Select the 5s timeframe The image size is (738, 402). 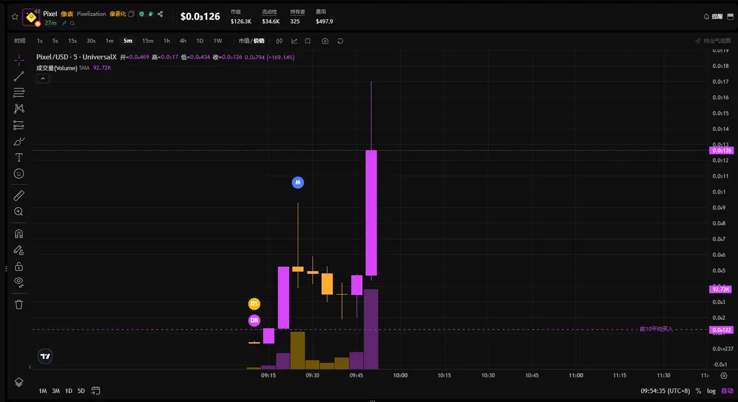[x=55, y=41]
